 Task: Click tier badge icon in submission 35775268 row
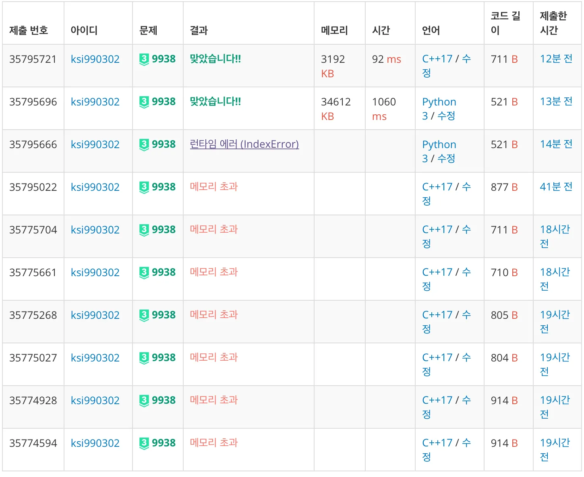[144, 316]
